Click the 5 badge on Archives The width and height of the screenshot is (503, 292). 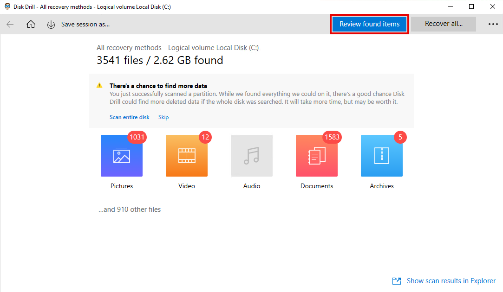pos(400,137)
